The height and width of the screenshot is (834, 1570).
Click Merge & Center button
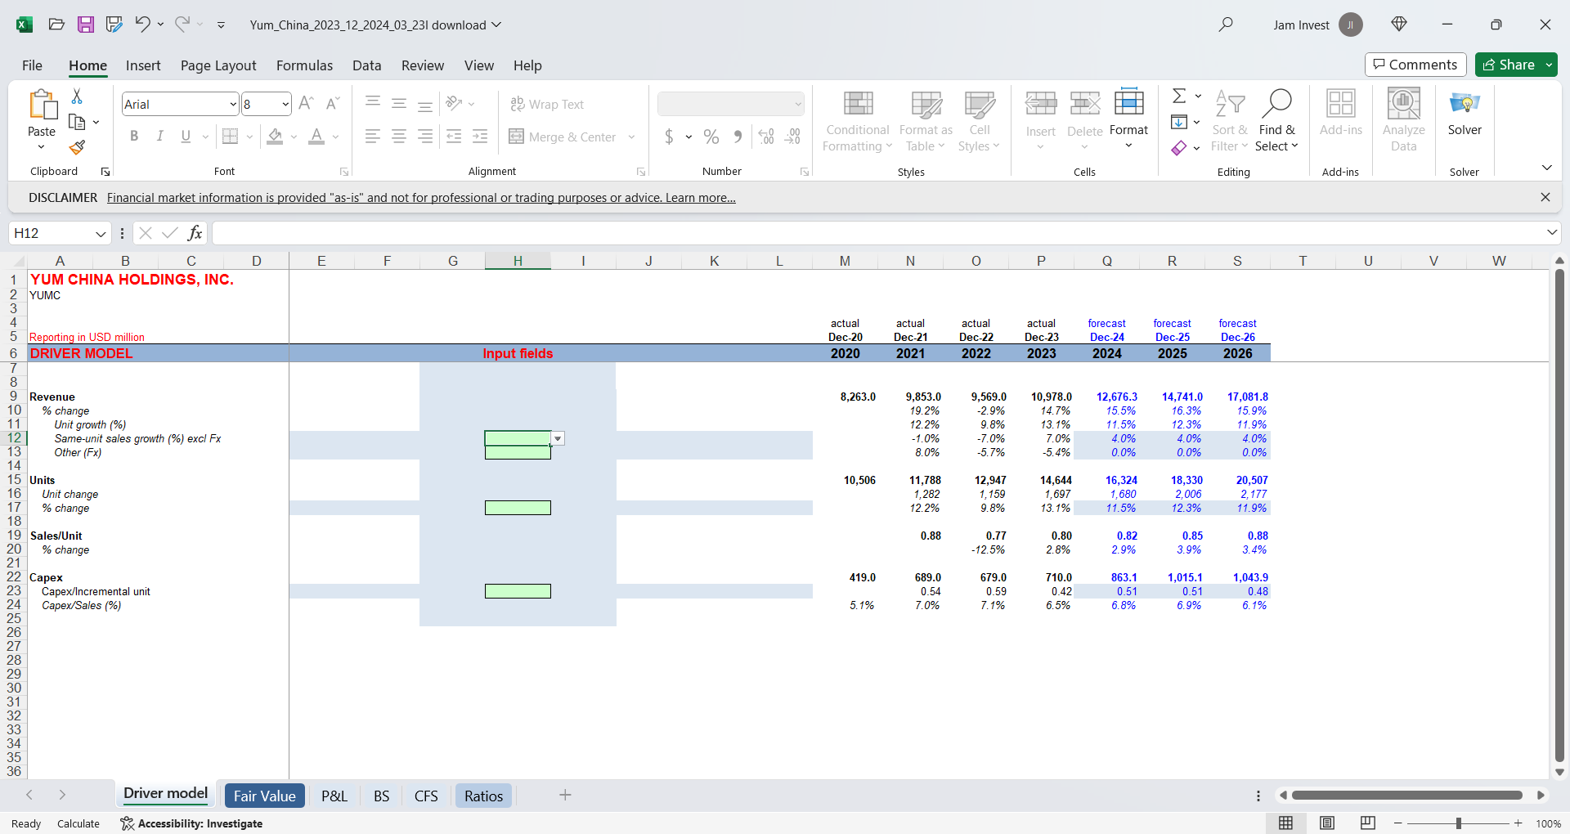pyautogui.click(x=563, y=137)
